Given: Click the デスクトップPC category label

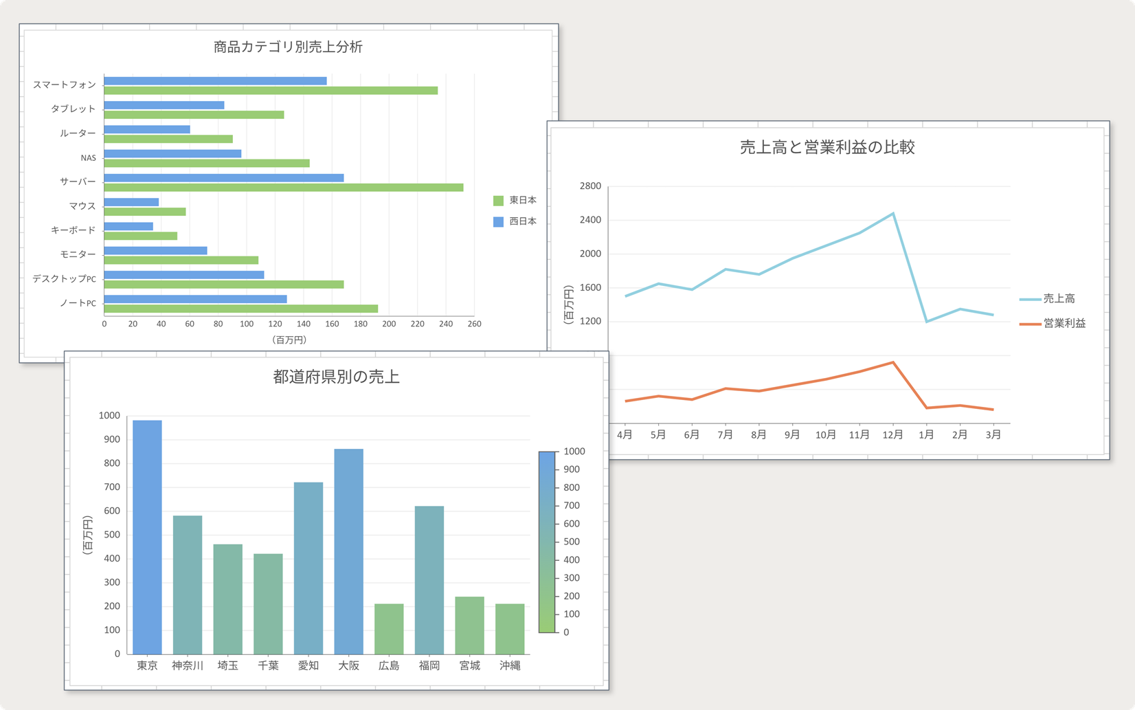Looking at the screenshot, I should coord(65,278).
